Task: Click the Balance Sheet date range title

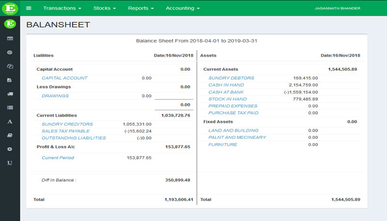Action: click(196, 41)
